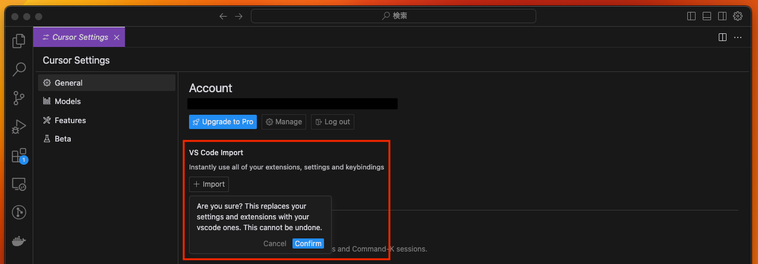Open the Search view in activity bar
This screenshot has width=758, height=264.
coord(19,70)
